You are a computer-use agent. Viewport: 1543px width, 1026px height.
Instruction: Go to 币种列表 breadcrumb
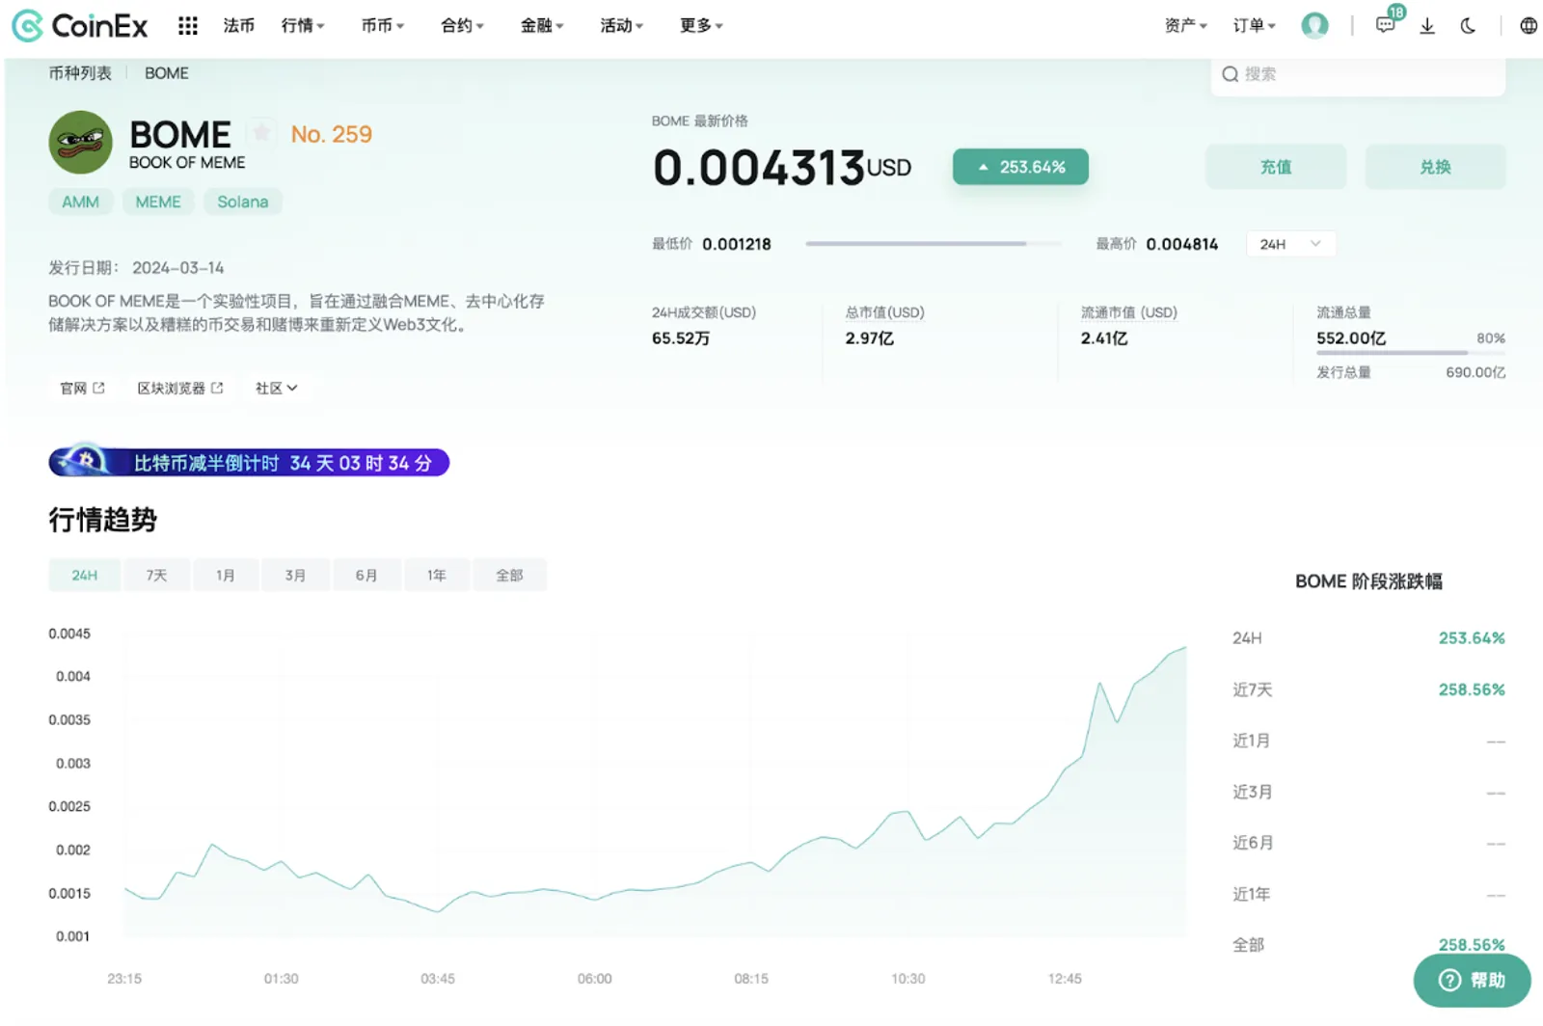(80, 73)
